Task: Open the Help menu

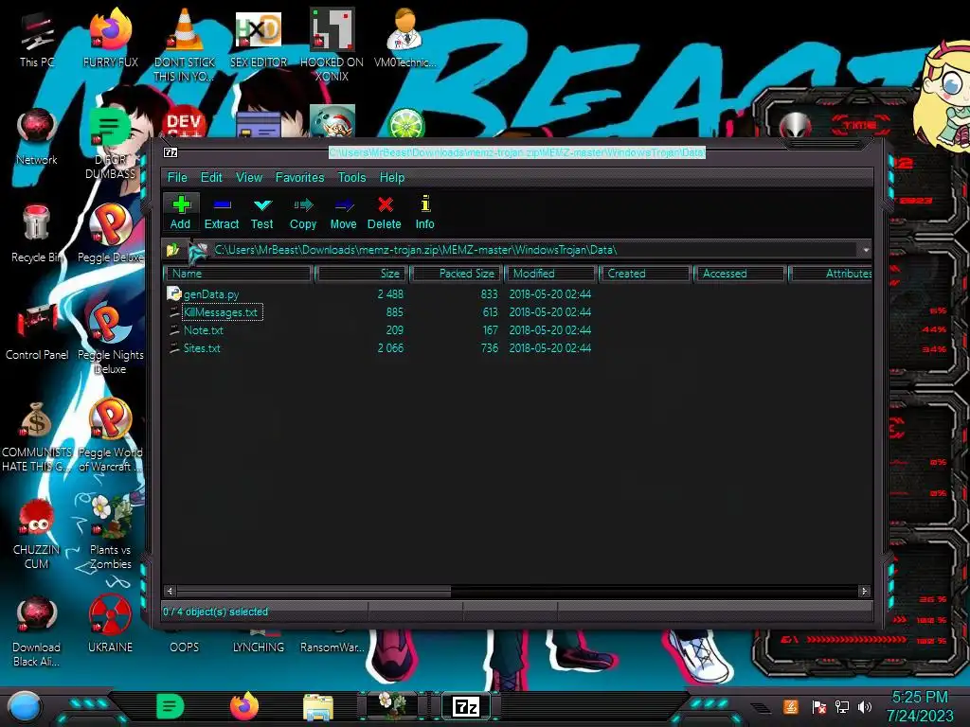Action: click(x=391, y=177)
